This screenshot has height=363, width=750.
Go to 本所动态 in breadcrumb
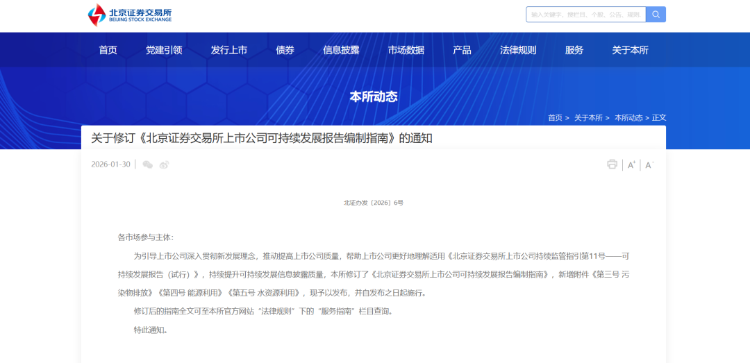628,118
